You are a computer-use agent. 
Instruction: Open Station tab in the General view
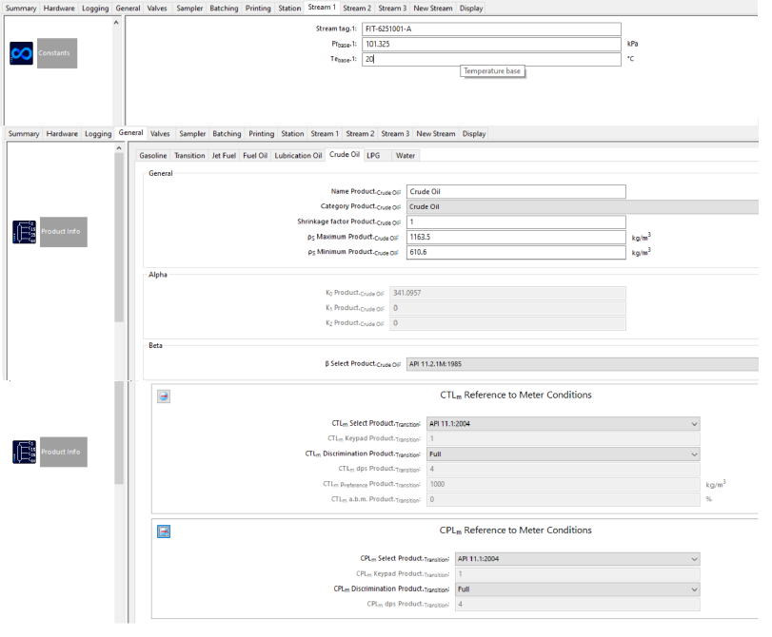click(292, 134)
